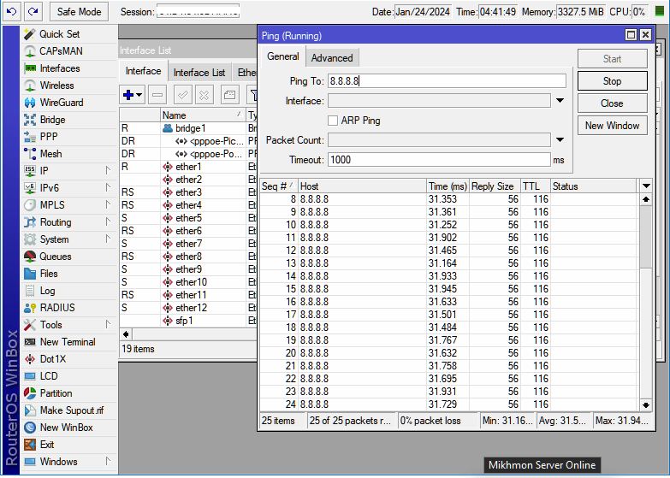Open the CAPsMAN menu icon
This screenshot has height=478, width=670.
pos(30,51)
